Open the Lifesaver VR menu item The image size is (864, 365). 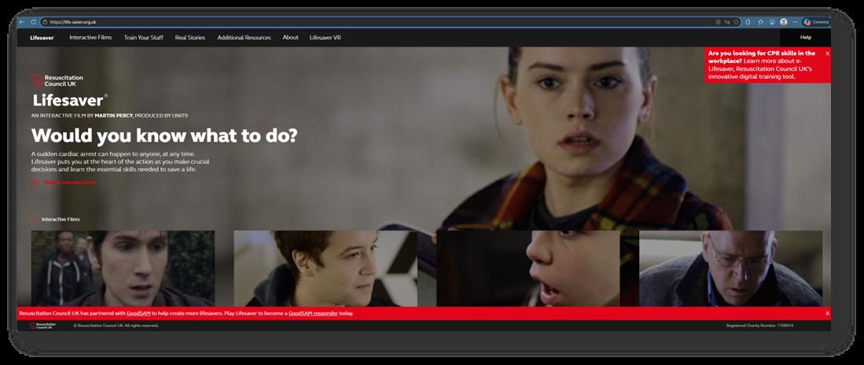tap(325, 38)
